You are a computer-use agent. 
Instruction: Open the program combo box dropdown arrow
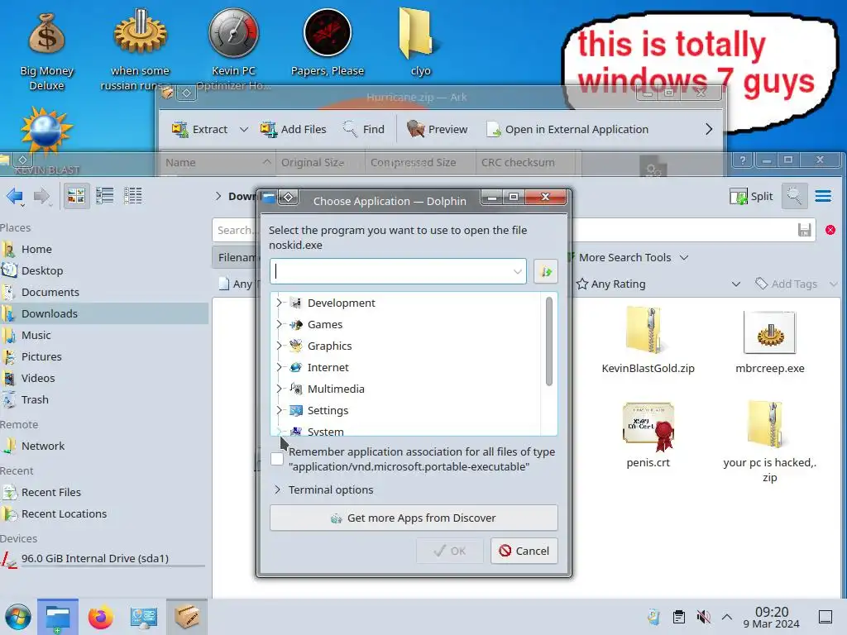click(x=517, y=271)
